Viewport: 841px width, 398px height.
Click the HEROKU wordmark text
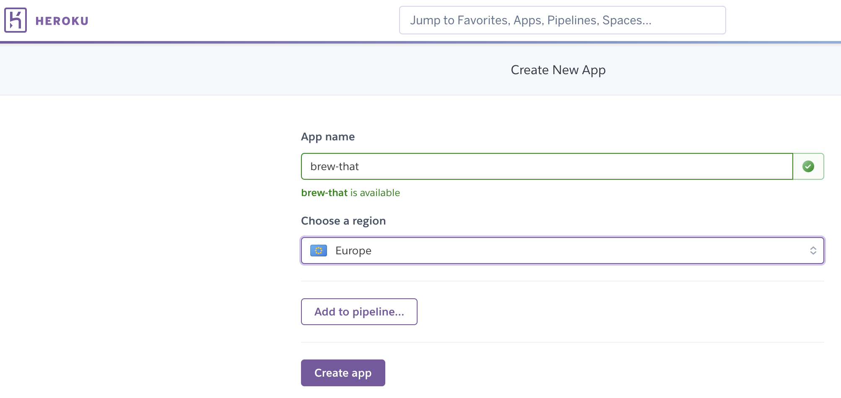click(x=62, y=21)
